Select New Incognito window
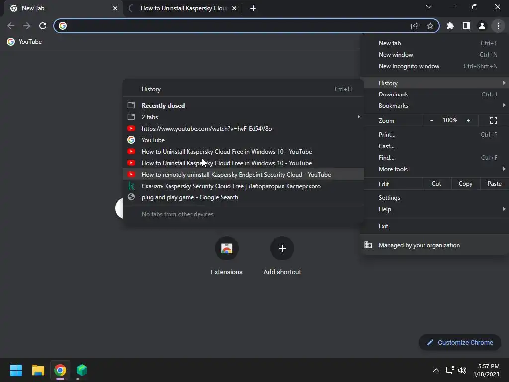 (434, 66)
